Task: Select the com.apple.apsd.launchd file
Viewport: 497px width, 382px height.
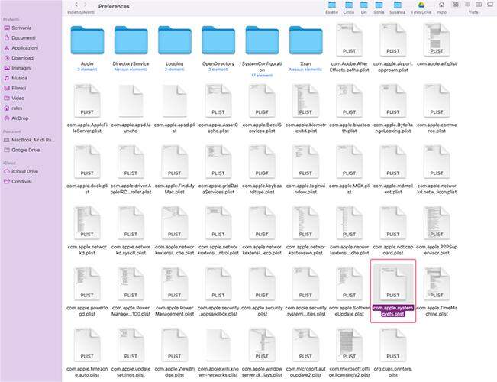Action: click(131, 101)
